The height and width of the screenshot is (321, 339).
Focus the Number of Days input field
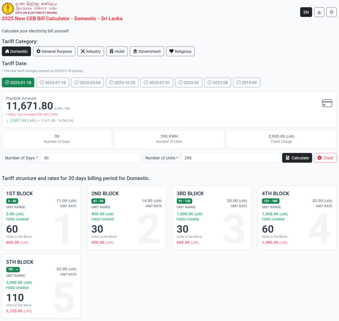coord(90,158)
